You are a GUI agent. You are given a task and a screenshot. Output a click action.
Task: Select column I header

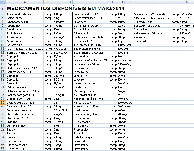tap(152, 2)
